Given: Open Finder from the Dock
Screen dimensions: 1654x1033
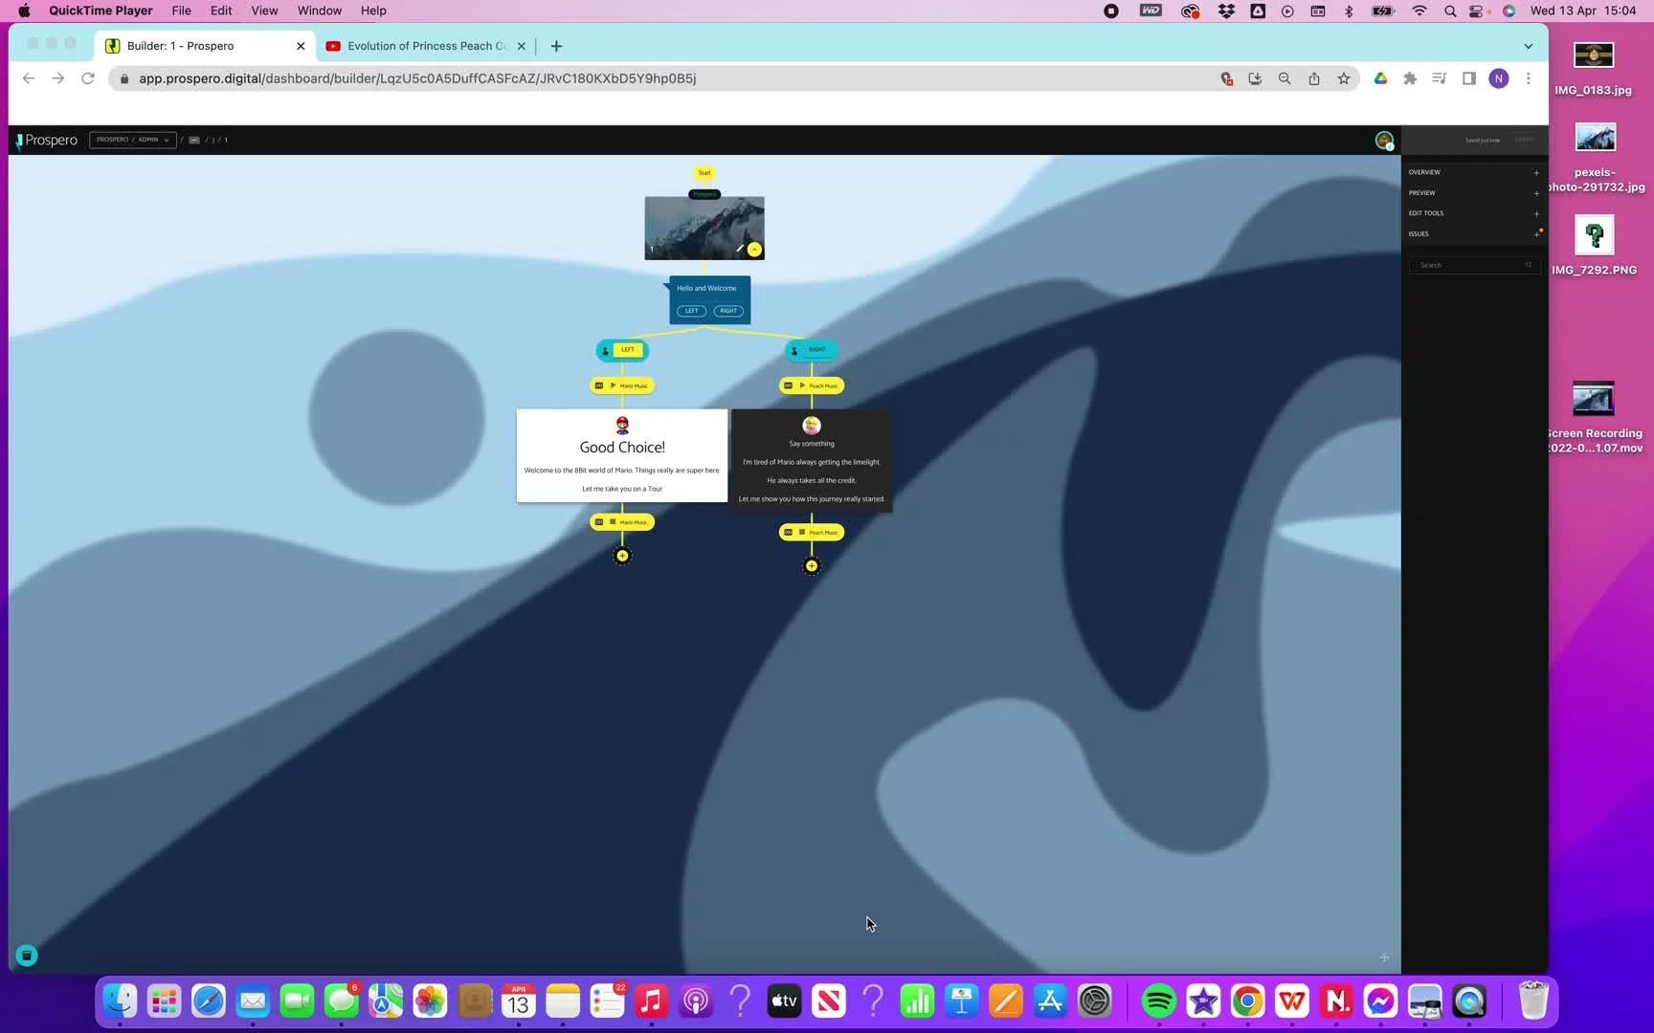Looking at the screenshot, I should click(x=120, y=1001).
